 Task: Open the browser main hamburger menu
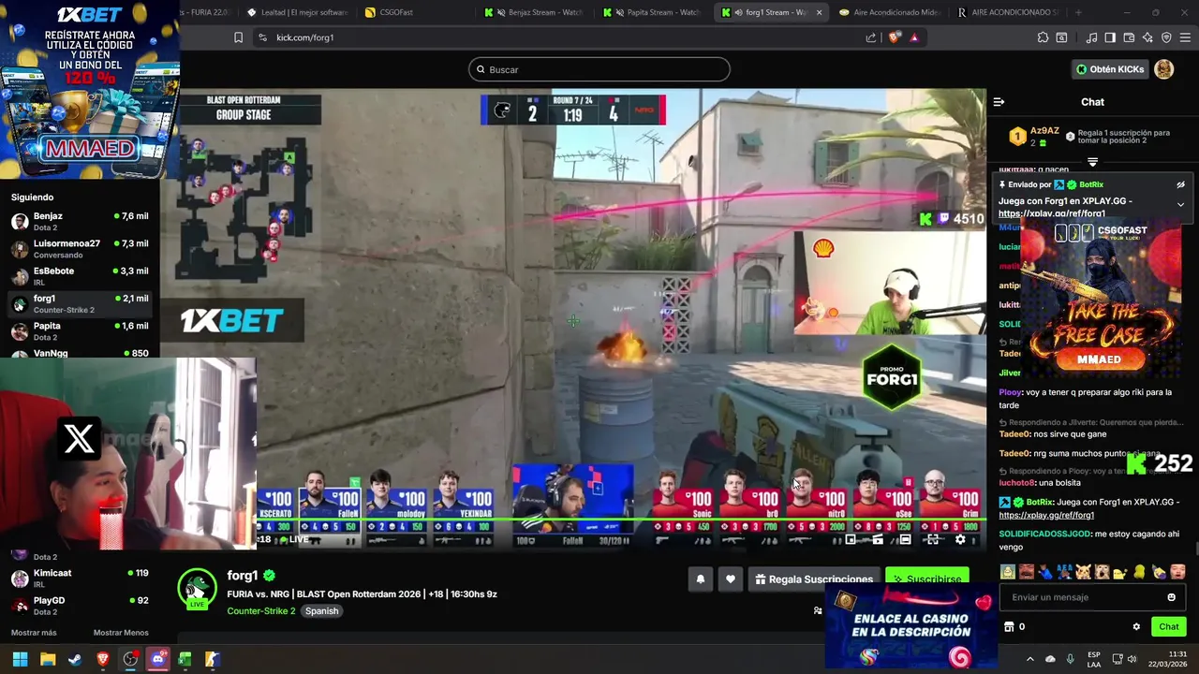(1186, 37)
